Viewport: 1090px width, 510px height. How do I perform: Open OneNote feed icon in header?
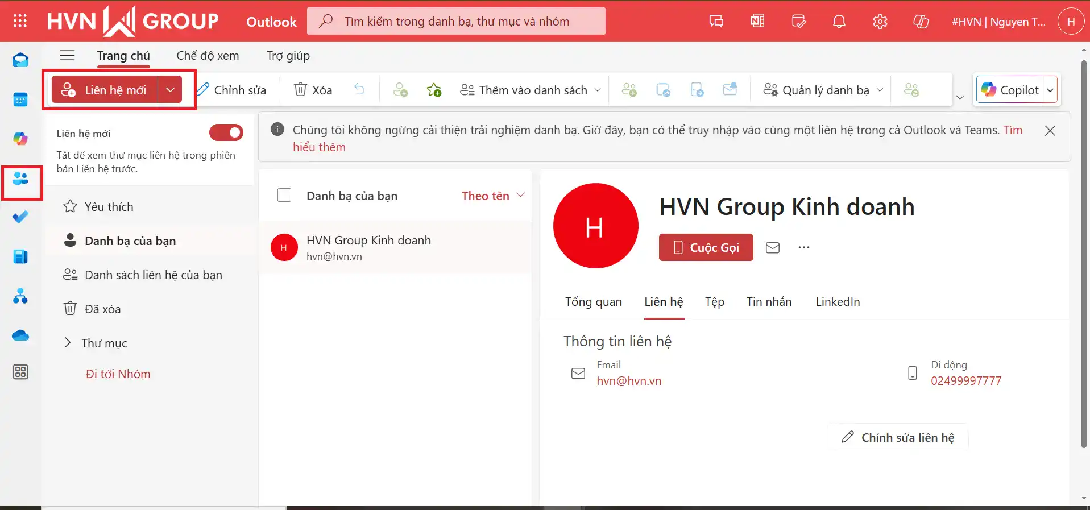[x=757, y=22]
